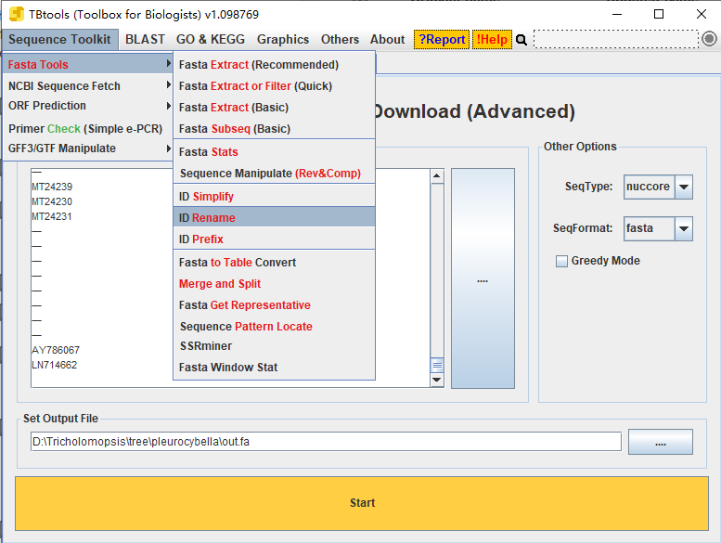Click the ID list scrollbar thumb
The width and height of the screenshot is (721, 543).
(437, 366)
